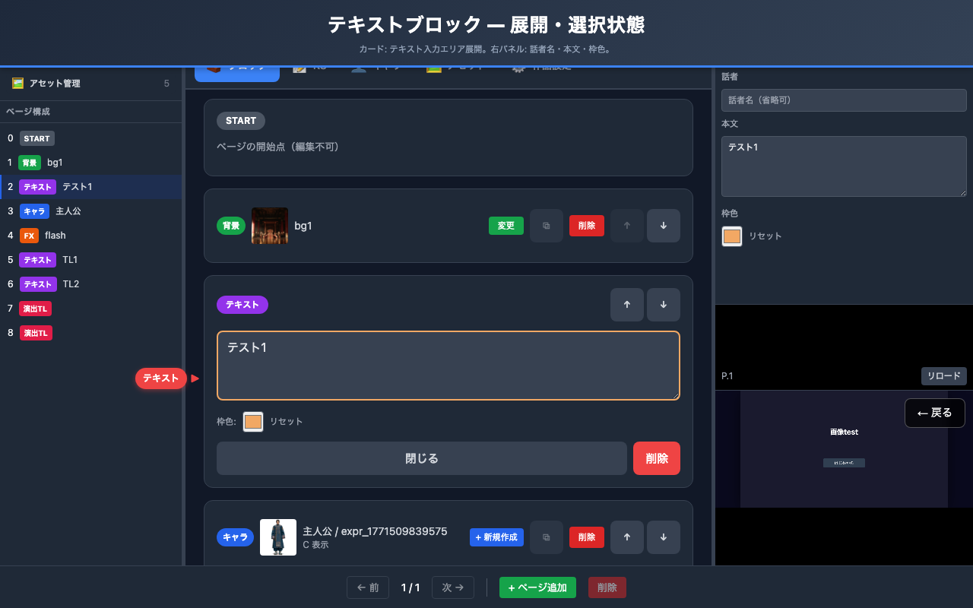This screenshot has height=608, width=973.
Task: Click the move-up arrow on the bg1 card
Action: pos(627,226)
